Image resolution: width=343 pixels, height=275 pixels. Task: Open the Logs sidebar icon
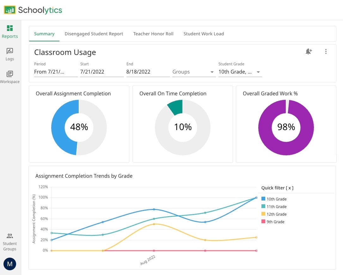(x=9, y=54)
